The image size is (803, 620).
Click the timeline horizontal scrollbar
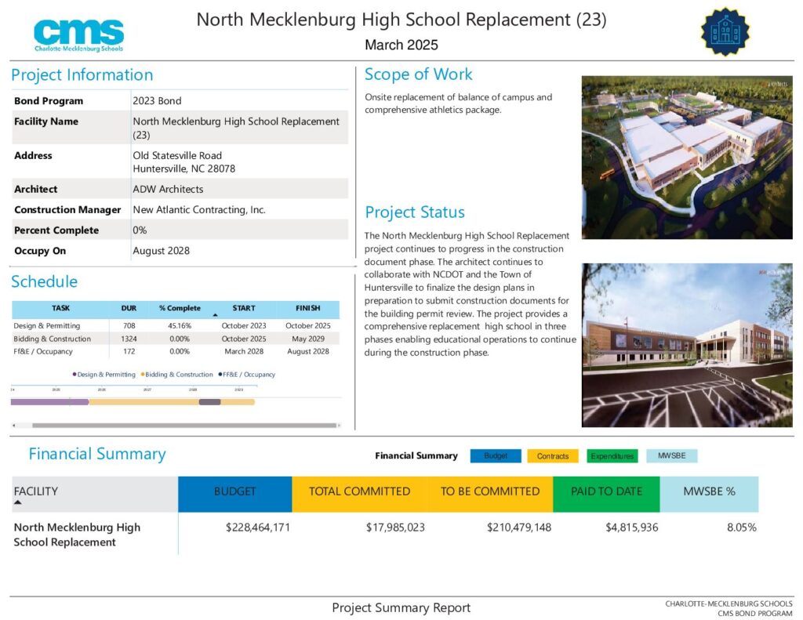pyautogui.click(x=184, y=426)
